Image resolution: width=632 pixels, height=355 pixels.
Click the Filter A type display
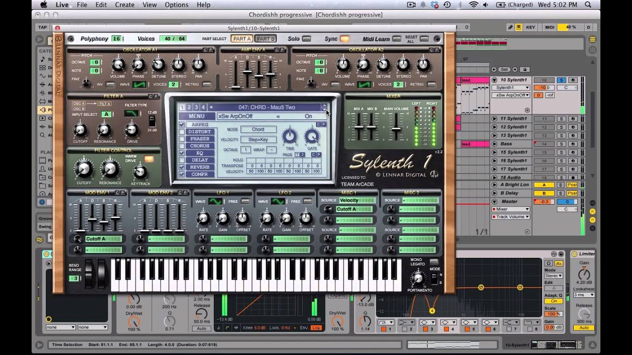point(131,114)
